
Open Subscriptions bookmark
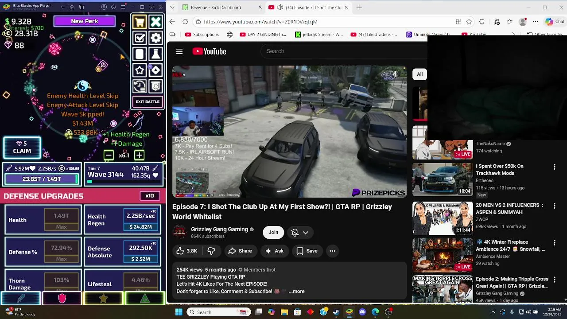[x=202, y=34]
